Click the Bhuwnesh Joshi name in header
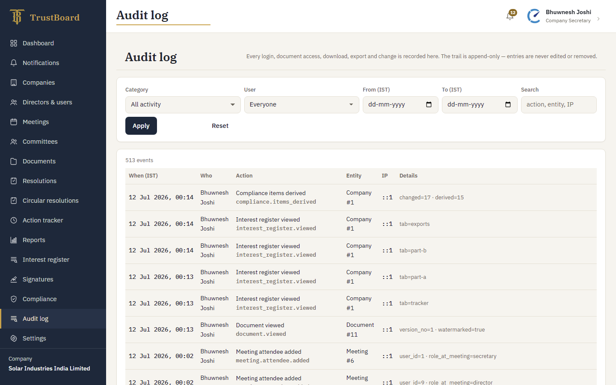This screenshot has height=385, width=616. 569,12
